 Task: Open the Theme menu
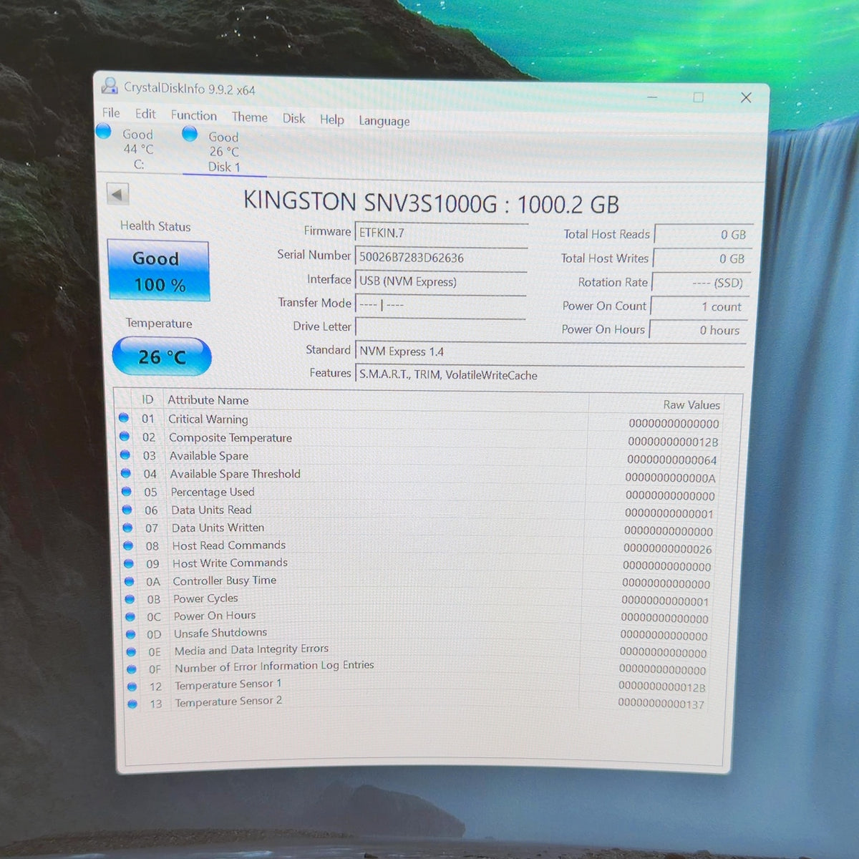(x=249, y=117)
